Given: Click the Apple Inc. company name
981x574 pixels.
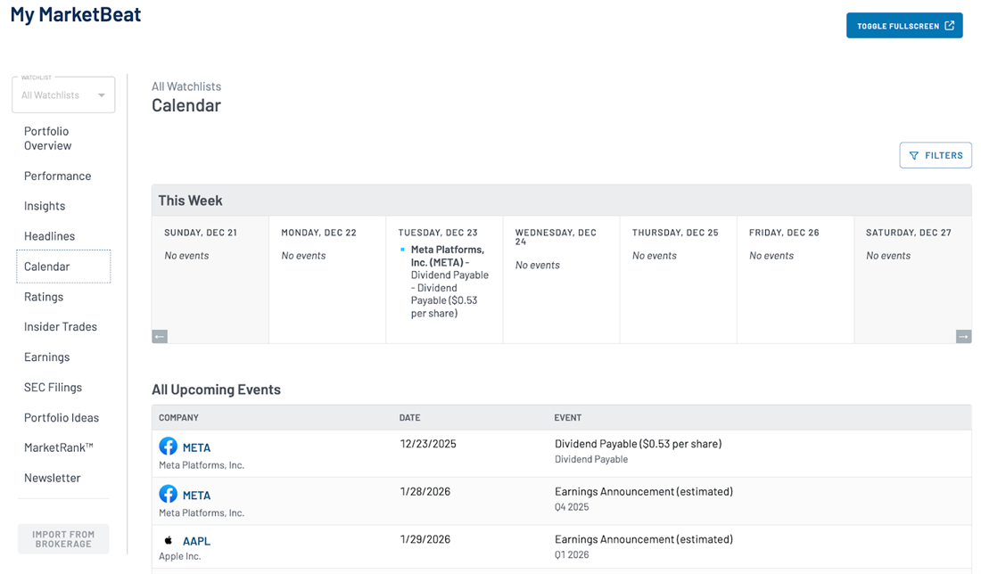Looking at the screenshot, I should [x=179, y=556].
